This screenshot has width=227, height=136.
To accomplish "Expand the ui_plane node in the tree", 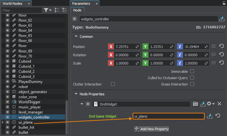I will [x=3, y=122].
